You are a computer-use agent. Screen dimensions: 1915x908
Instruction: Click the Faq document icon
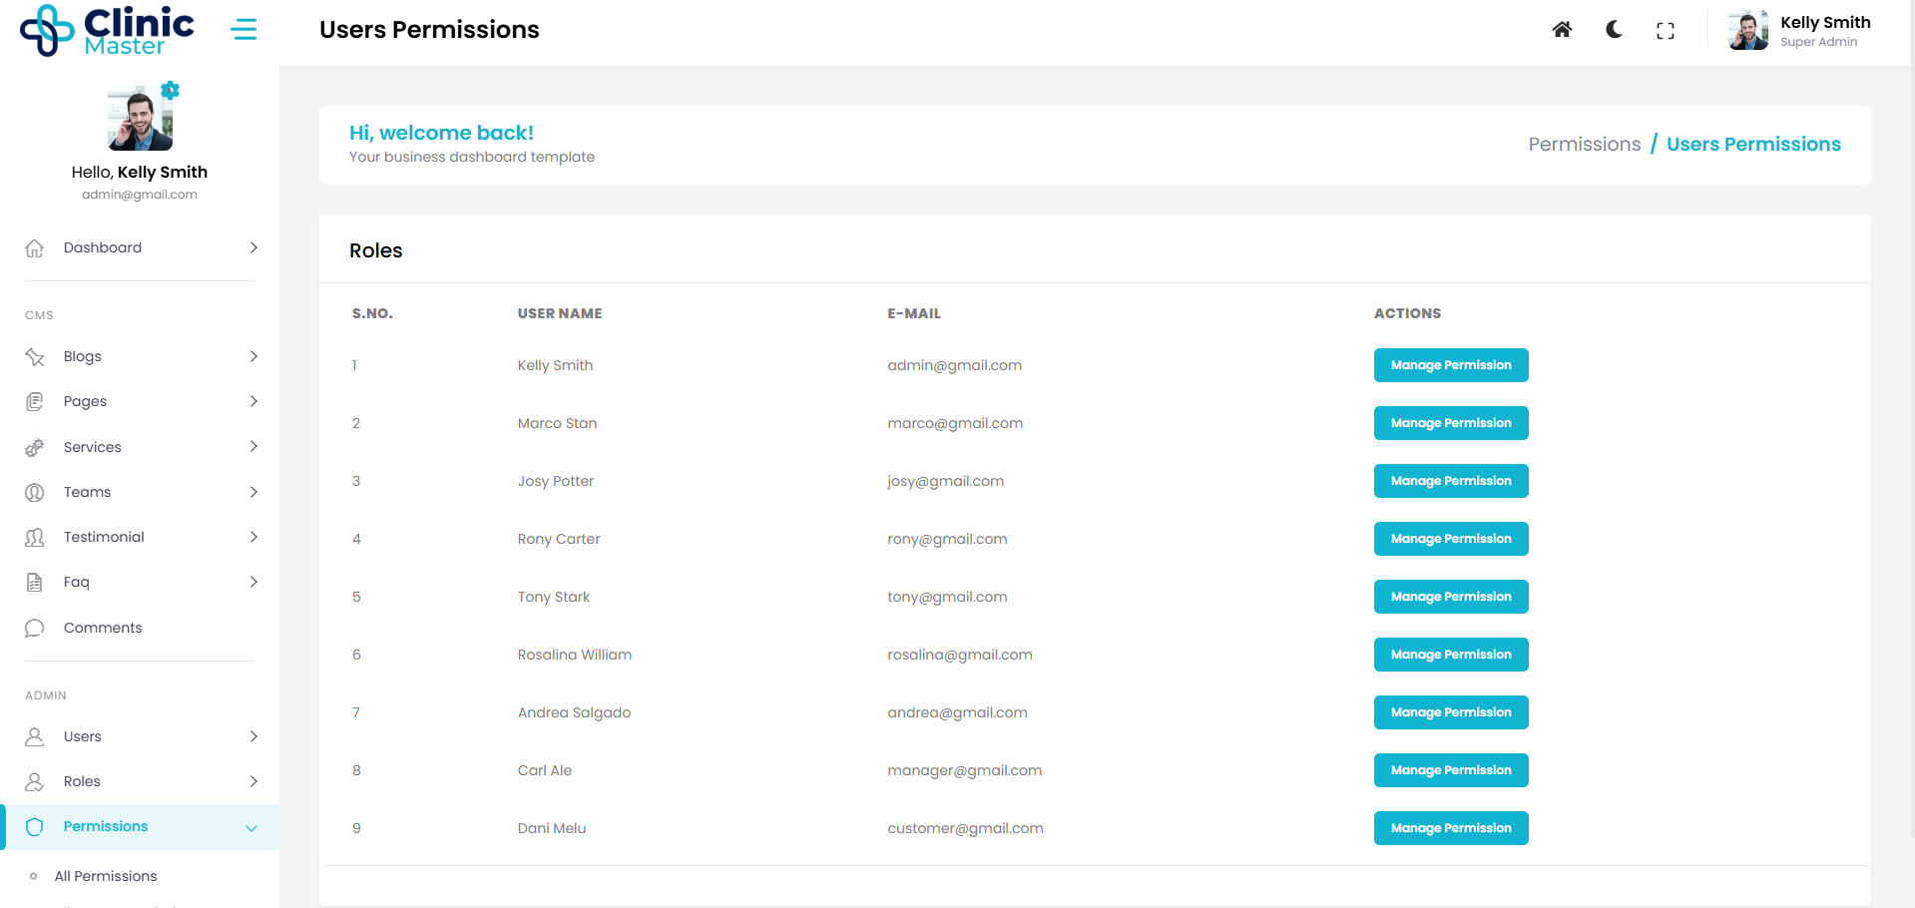click(x=35, y=583)
